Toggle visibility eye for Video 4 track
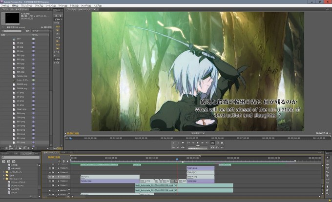332x202 pixels. [x=49, y=172]
